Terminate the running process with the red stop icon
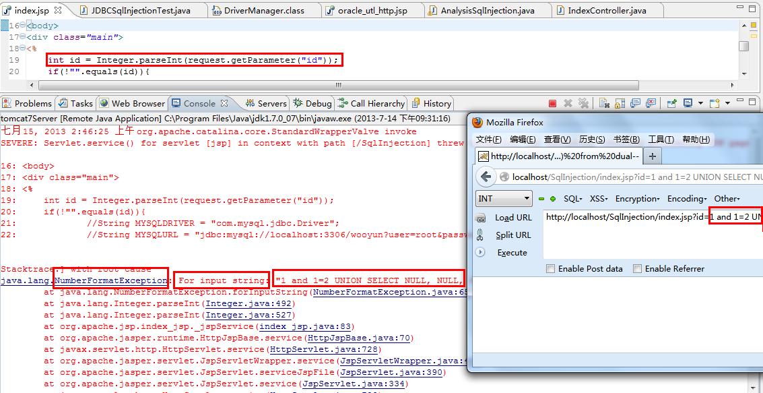 (552, 103)
